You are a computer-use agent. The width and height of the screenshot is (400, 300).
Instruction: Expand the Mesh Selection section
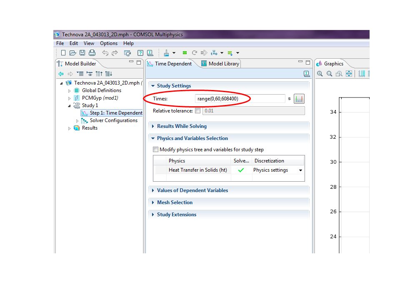175,202
